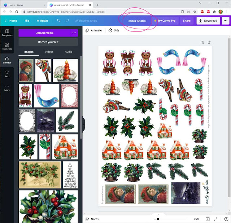Switch to the Audio tab
Viewport: 231px width, 223px height.
[x=69, y=52]
